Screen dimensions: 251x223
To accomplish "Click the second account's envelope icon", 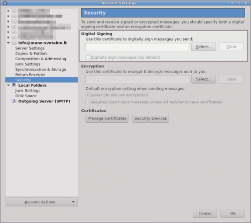I will click(x=14, y=16).
